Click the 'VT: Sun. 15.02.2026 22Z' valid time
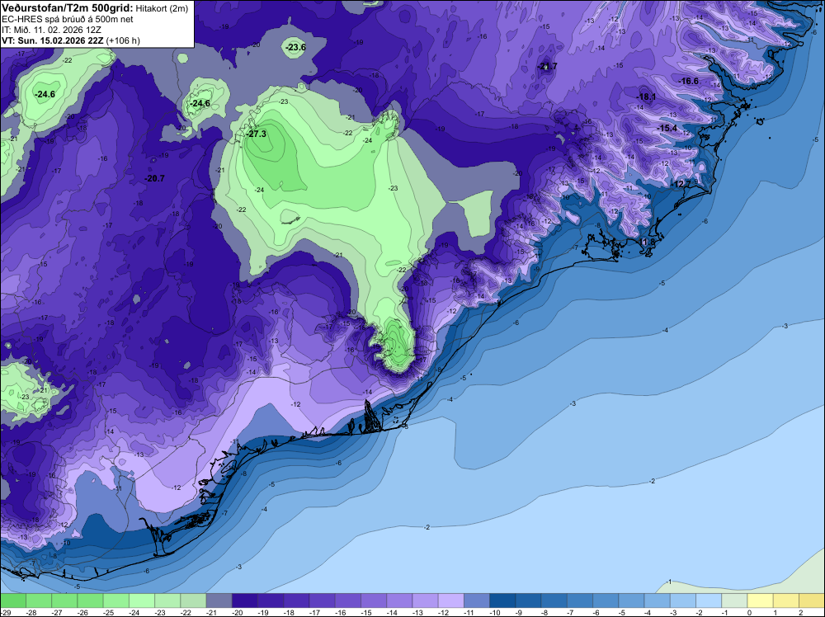 click(x=53, y=40)
